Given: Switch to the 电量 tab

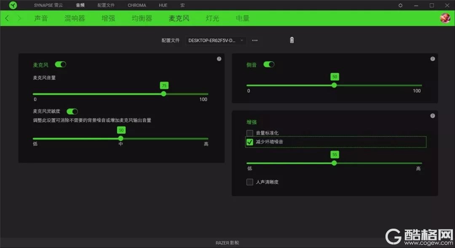Looking at the screenshot, I should pyautogui.click(x=243, y=18).
